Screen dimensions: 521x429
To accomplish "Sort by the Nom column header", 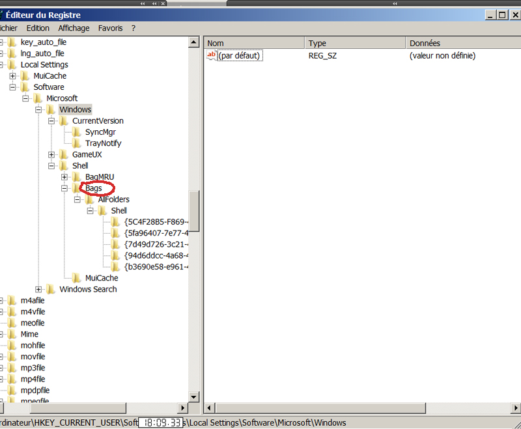I will point(254,43).
